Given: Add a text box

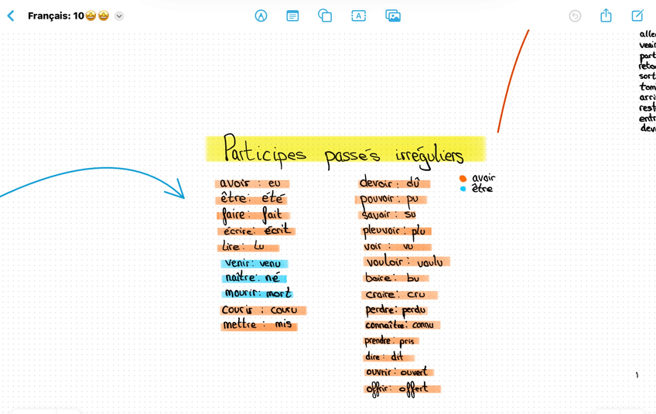Looking at the screenshot, I should (x=358, y=15).
